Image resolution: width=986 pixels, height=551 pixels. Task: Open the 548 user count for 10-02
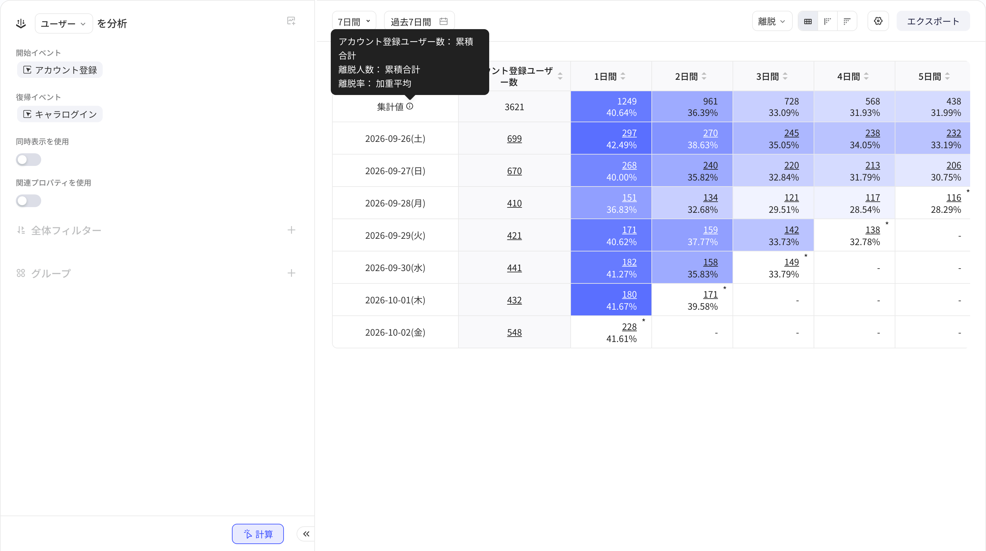(x=515, y=332)
